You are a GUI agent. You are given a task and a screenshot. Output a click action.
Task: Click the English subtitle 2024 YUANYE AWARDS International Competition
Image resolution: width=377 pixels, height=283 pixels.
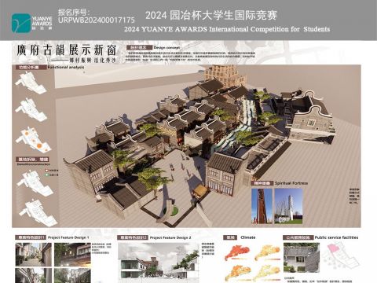pyautogui.click(x=227, y=29)
